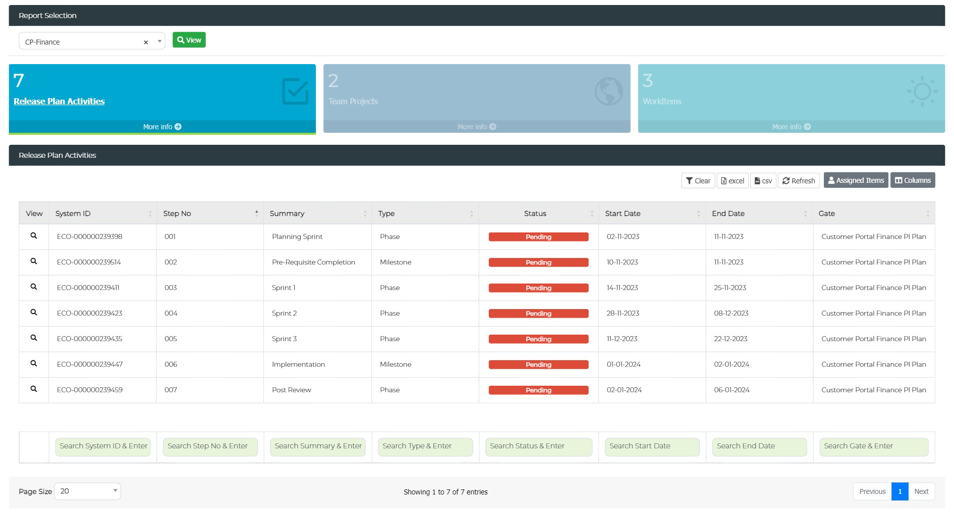Clear table filters

point(698,181)
